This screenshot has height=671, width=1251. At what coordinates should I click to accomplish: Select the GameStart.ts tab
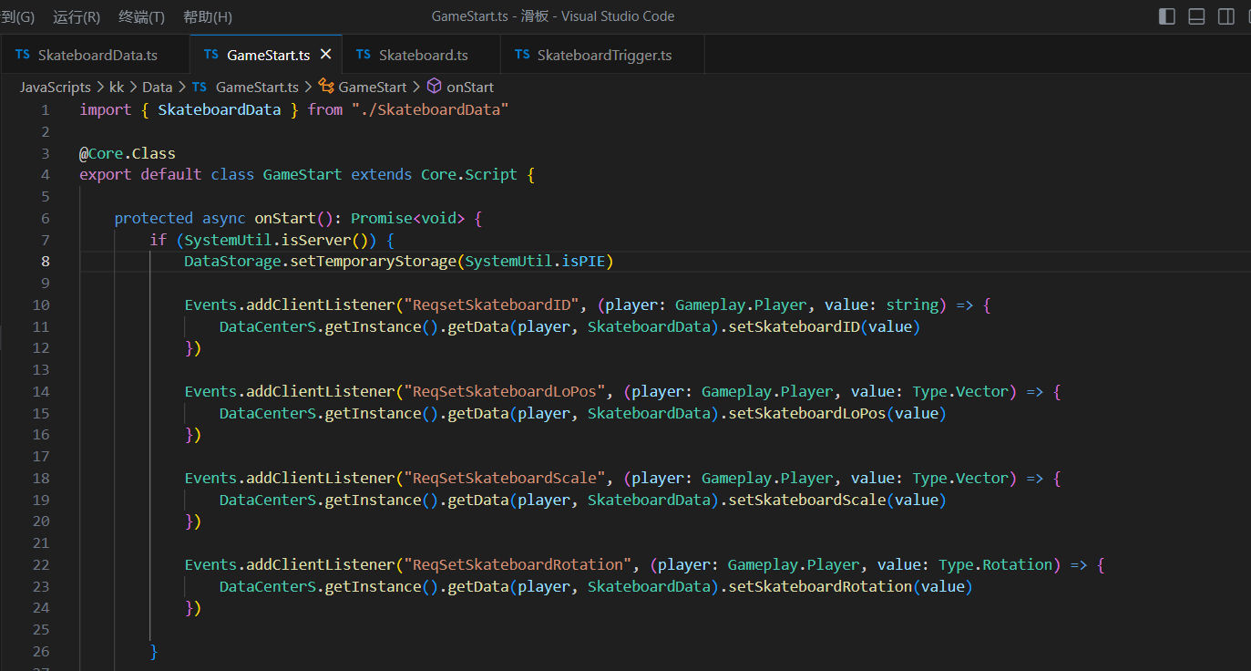pyautogui.click(x=266, y=55)
